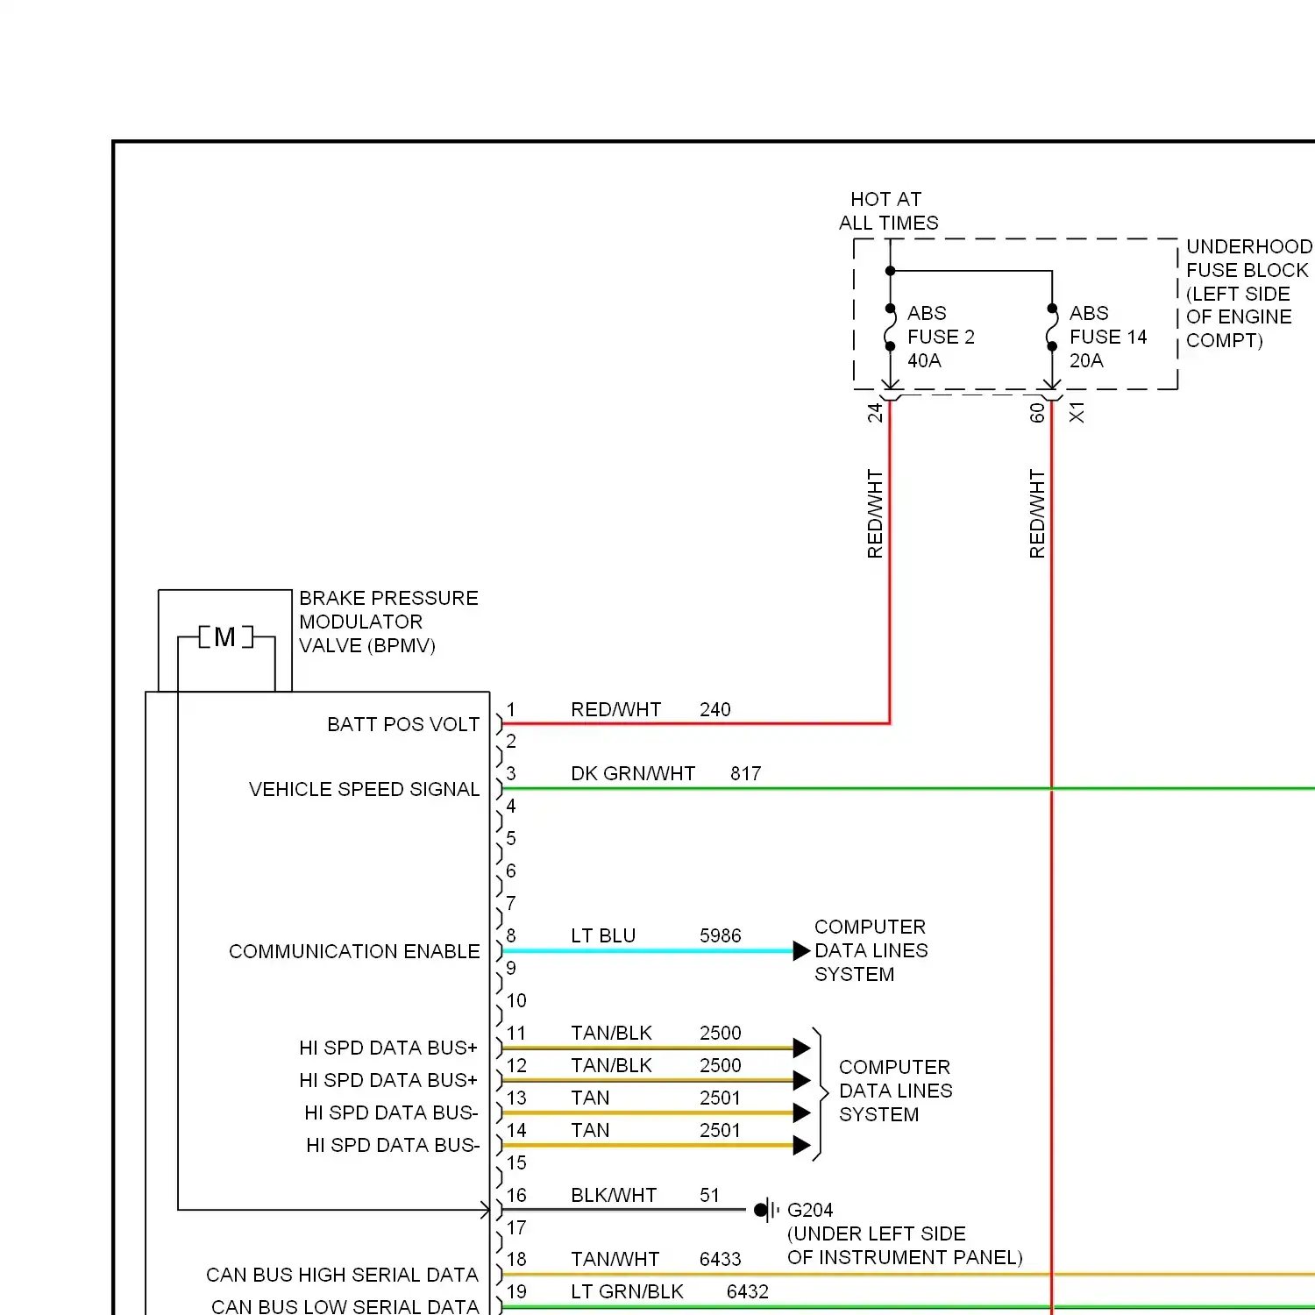Click pin 3 on the BPMV connector
Screen dimensions: 1315x1315
511,773
